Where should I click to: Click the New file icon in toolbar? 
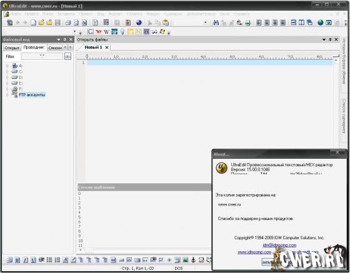click(x=33, y=22)
